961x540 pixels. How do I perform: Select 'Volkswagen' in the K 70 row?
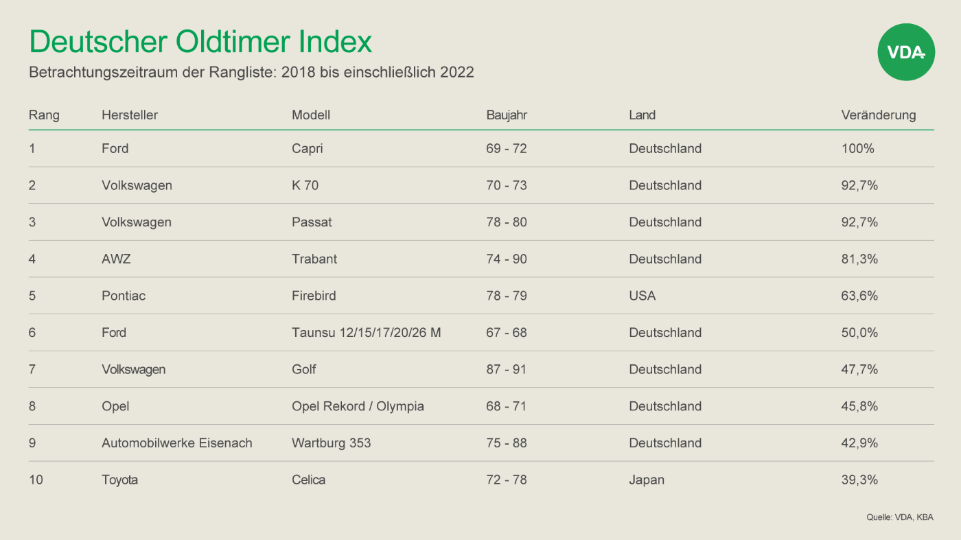click(137, 186)
